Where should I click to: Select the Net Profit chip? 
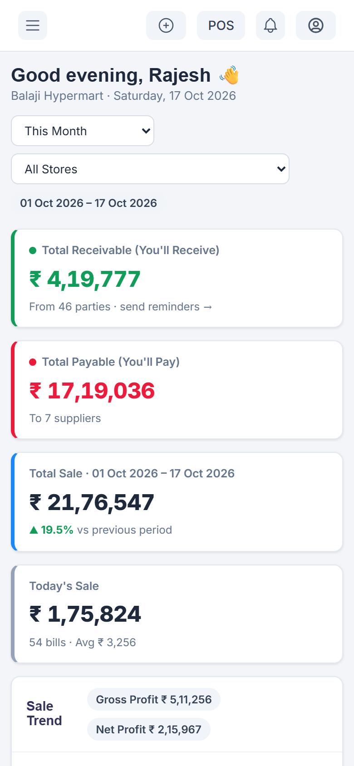[x=149, y=729]
